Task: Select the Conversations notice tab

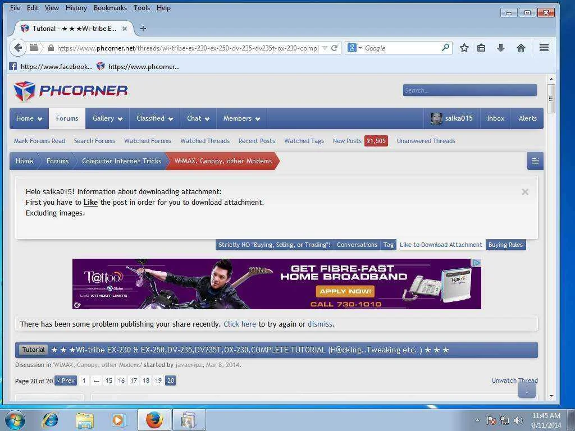Action: 357,245
